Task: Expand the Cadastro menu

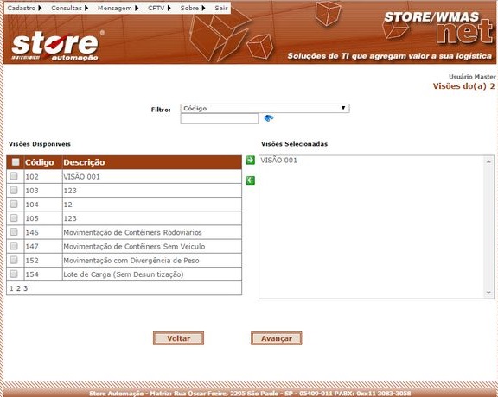Action: [x=24, y=8]
